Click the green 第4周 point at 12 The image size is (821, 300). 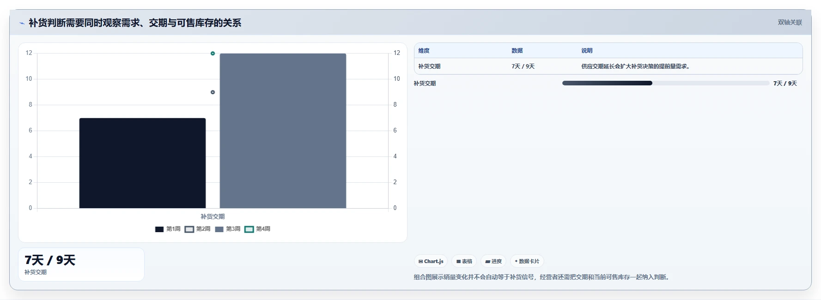tap(213, 54)
